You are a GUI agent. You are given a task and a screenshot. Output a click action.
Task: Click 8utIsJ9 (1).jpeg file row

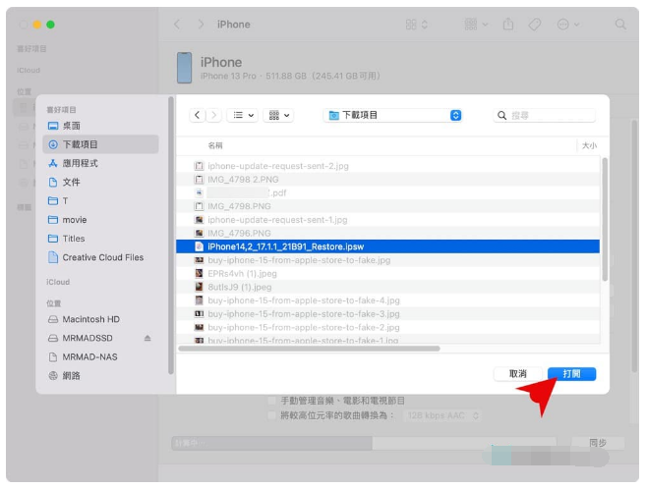tap(387, 287)
